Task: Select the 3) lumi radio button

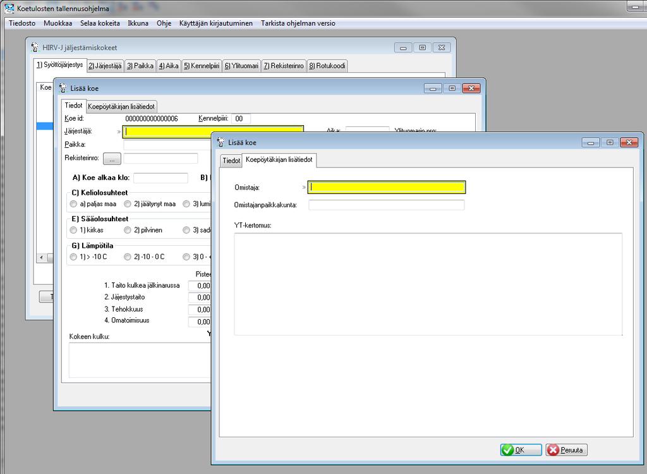Action: click(186, 204)
